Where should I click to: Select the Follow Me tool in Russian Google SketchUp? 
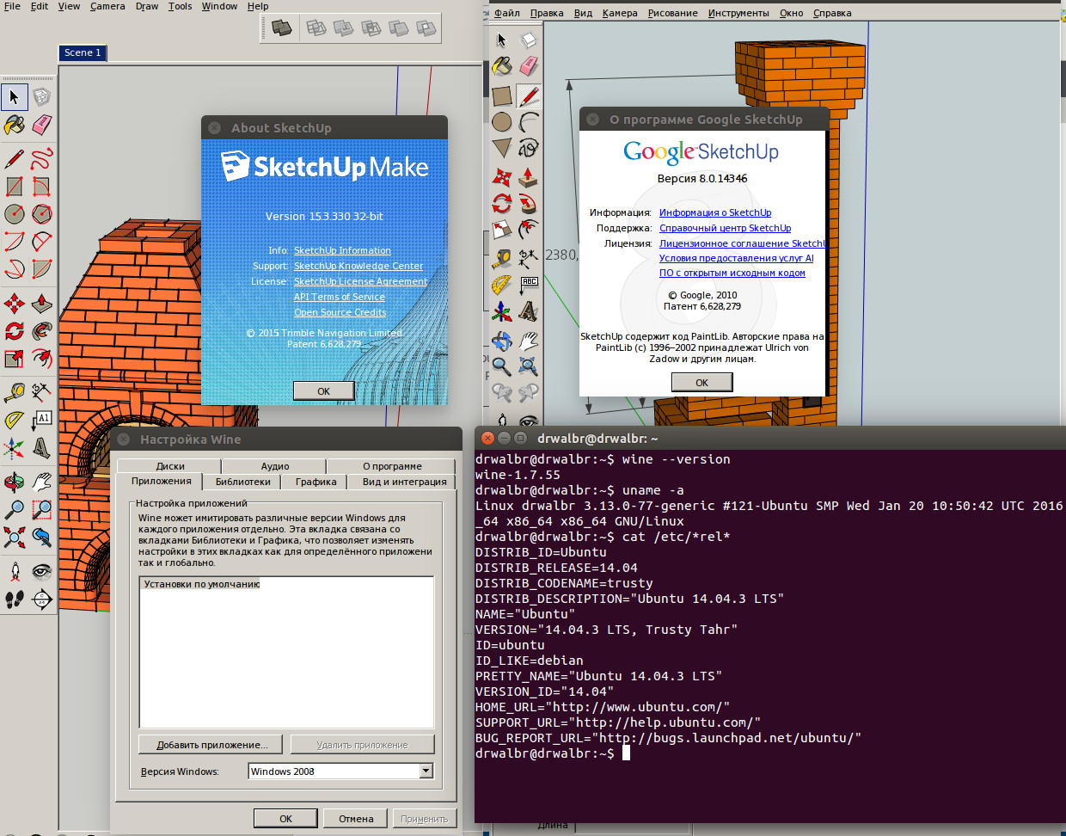(529, 205)
